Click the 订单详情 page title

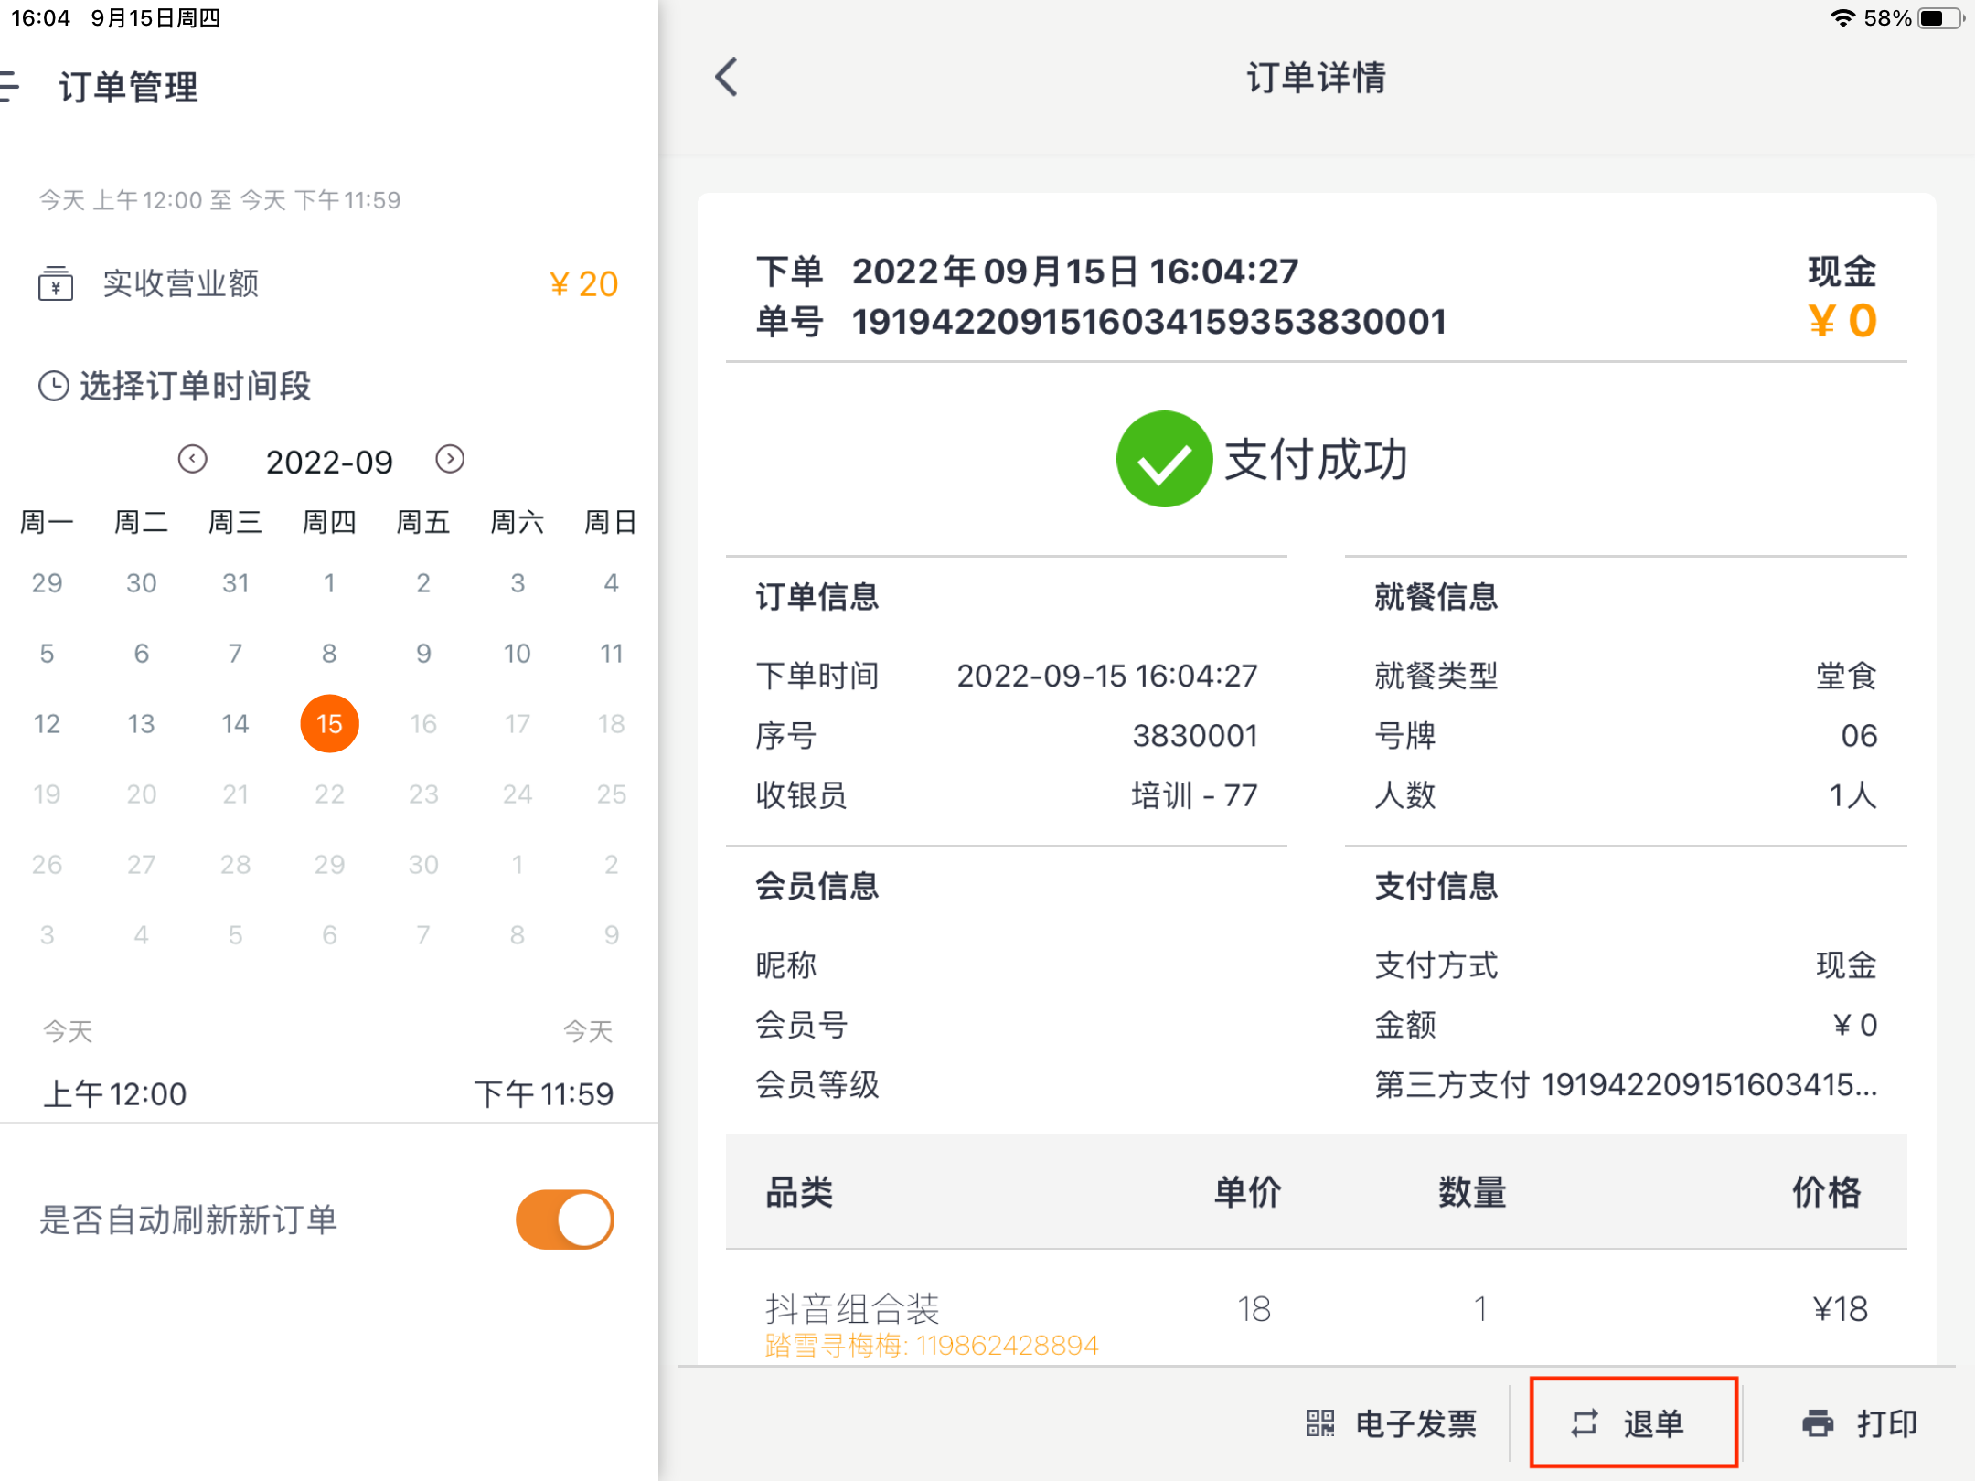click(x=1316, y=78)
